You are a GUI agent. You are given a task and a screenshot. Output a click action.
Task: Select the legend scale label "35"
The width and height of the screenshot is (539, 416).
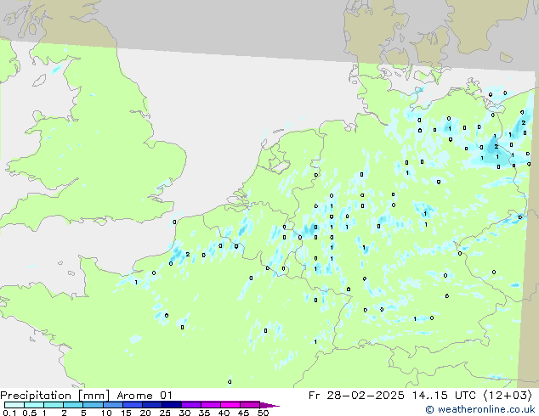tap(204, 413)
